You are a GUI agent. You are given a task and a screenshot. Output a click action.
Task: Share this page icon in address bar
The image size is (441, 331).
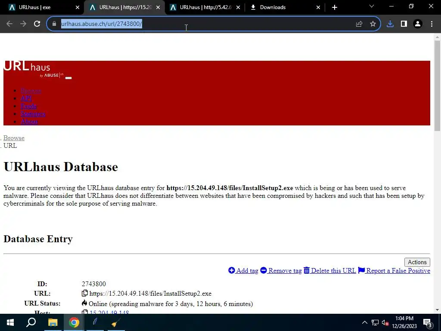coord(359,24)
